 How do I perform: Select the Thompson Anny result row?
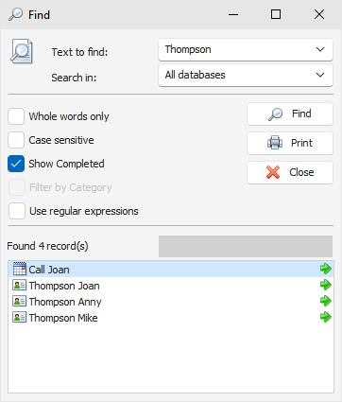pos(171,302)
